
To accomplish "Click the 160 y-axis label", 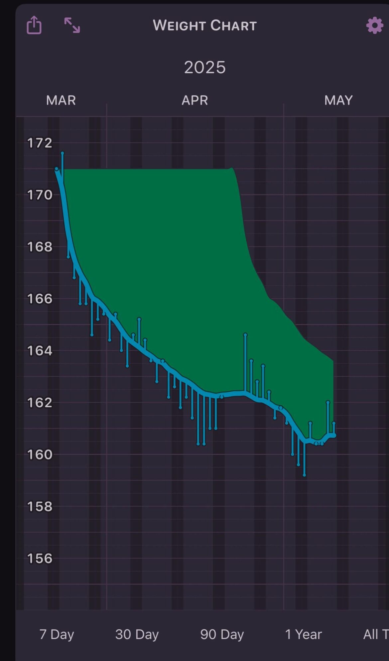I will tap(40, 455).
